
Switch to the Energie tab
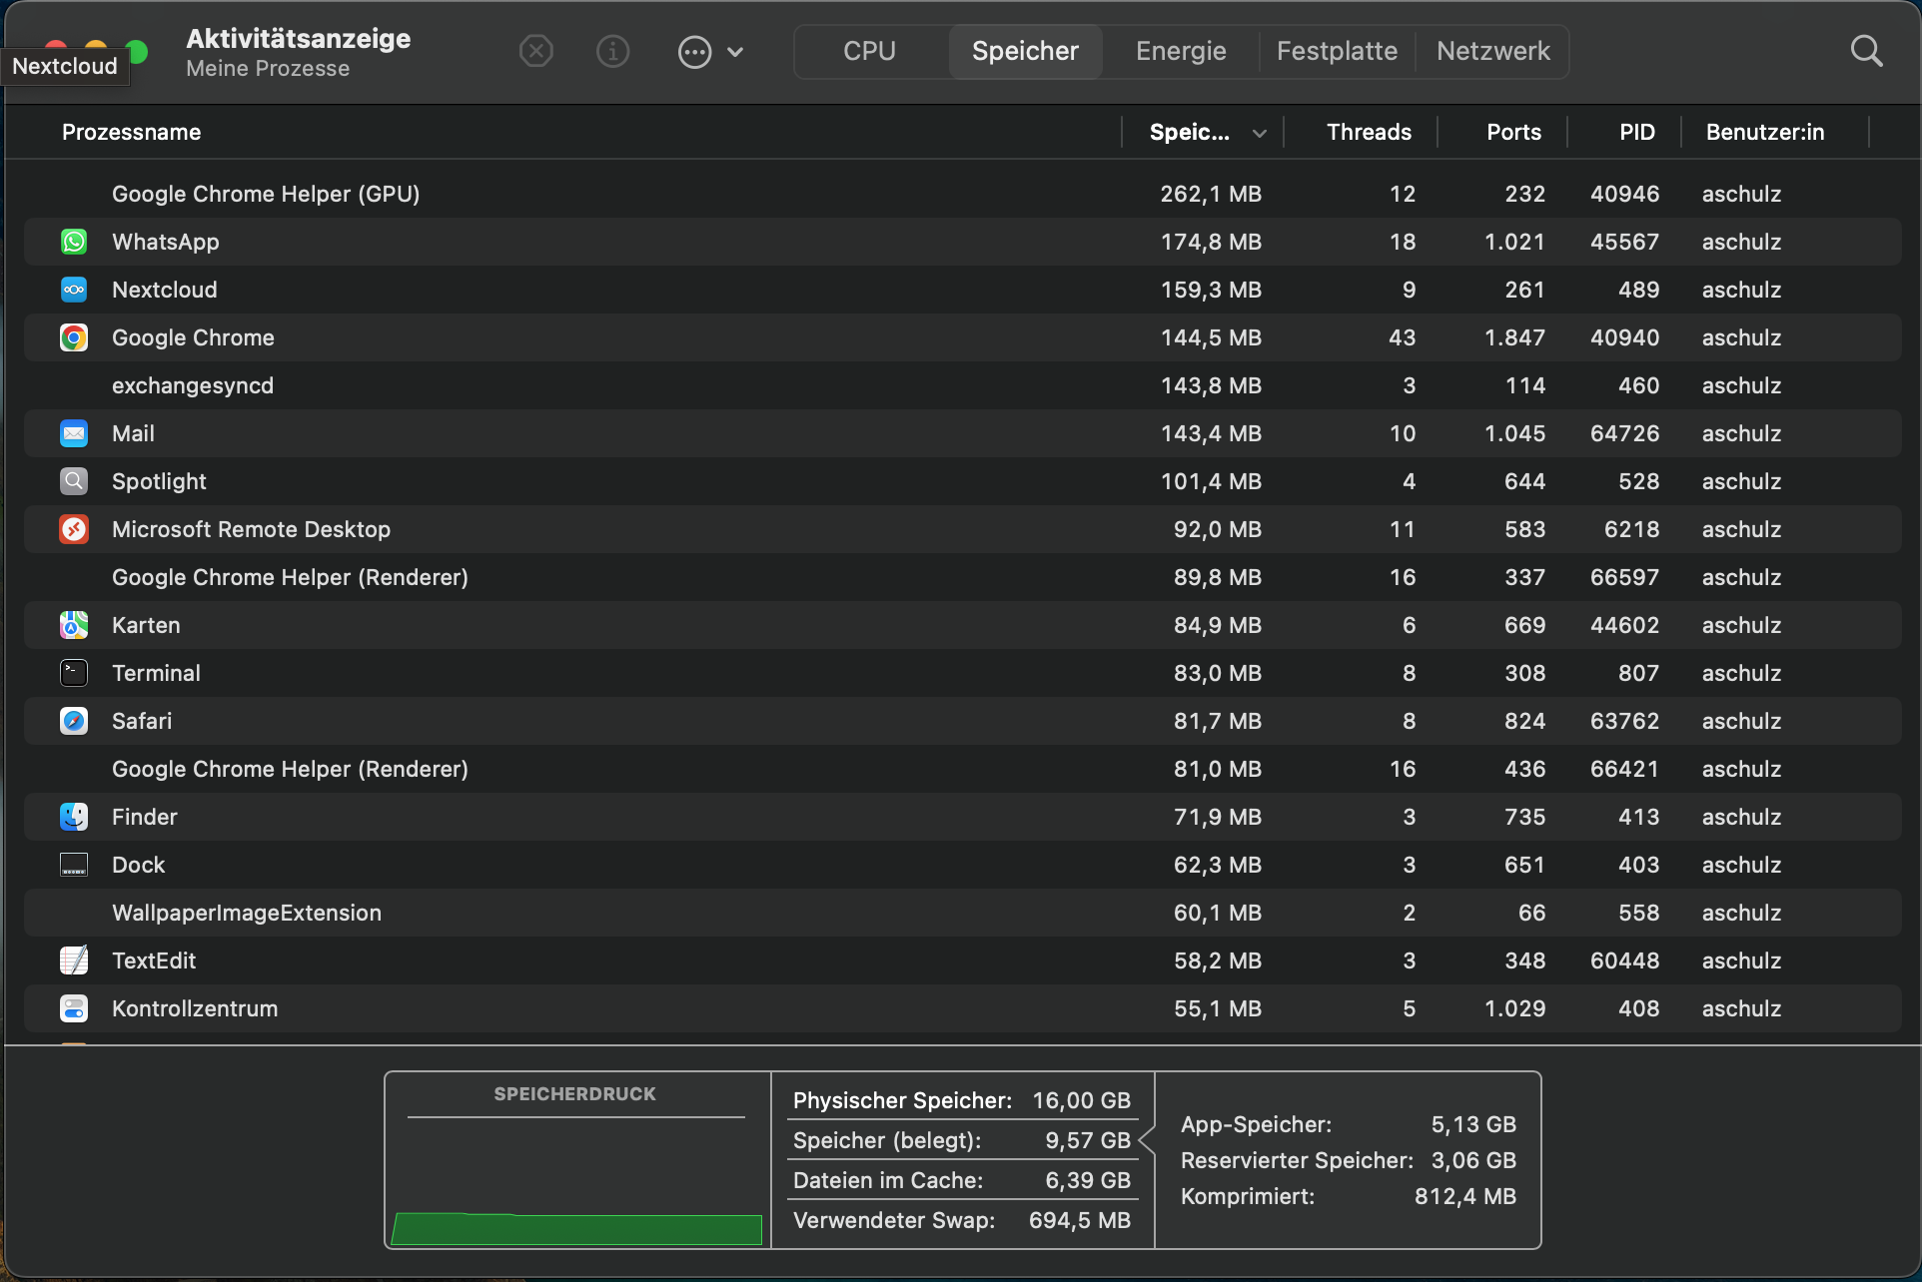[x=1181, y=51]
